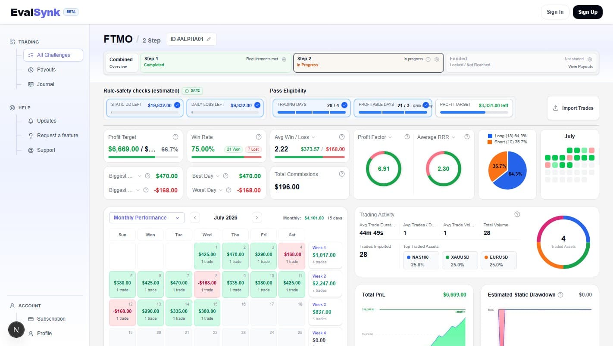Open Step 1 settings gear icon
The height and width of the screenshot is (346, 613).
tap(284, 59)
